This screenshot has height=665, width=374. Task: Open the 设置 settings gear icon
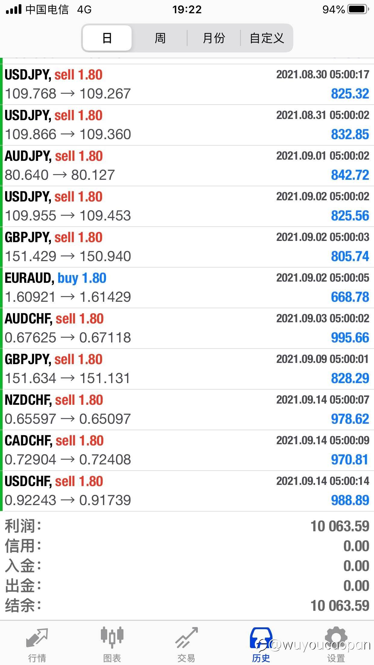[336, 638]
